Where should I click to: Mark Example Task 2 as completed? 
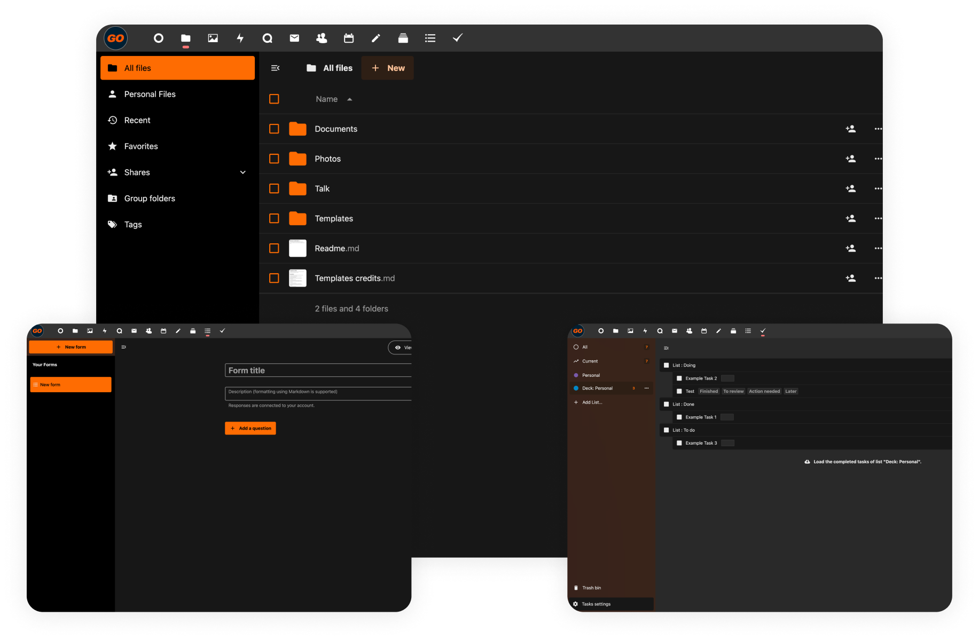click(x=679, y=378)
